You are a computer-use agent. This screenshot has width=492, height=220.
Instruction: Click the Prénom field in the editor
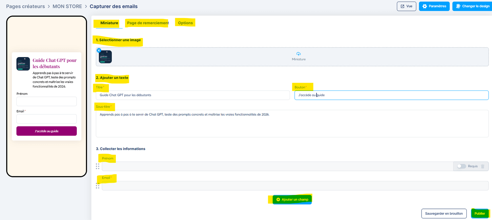277,166
